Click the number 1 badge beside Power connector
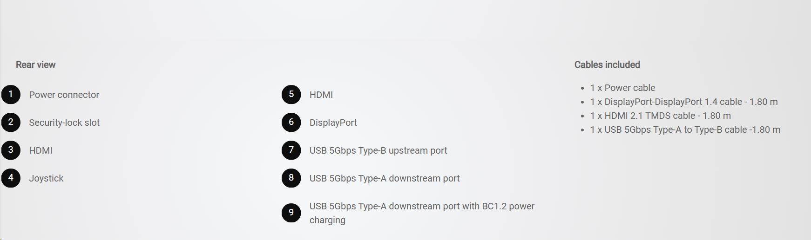This screenshot has width=811, height=240. click(11, 95)
